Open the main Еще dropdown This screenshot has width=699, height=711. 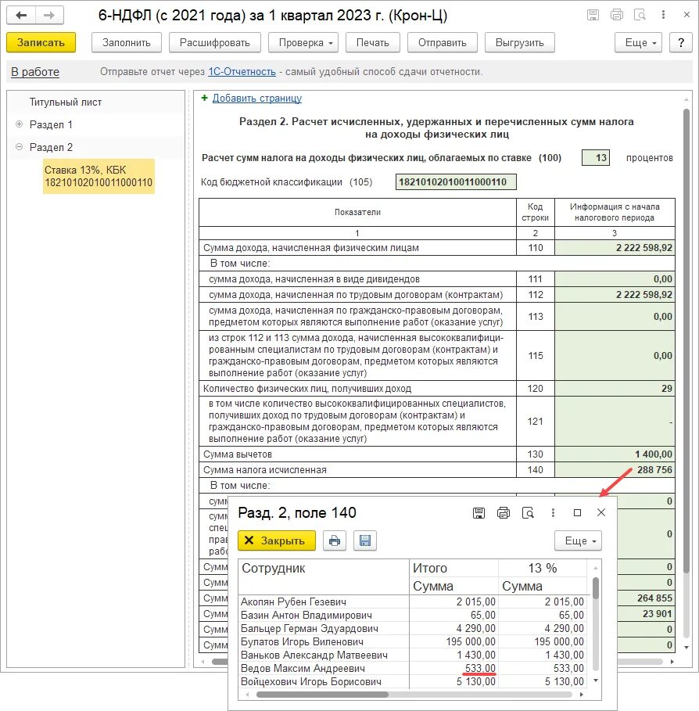coord(638,42)
